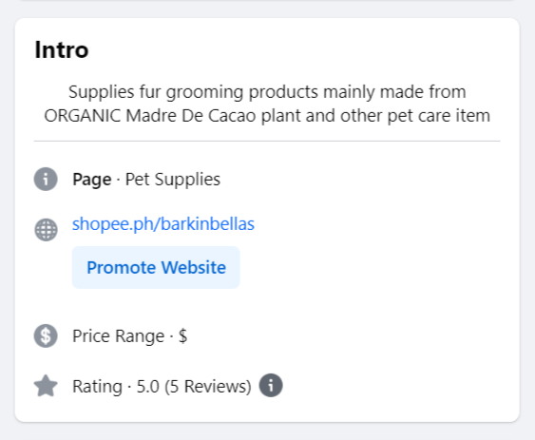Image resolution: width=535 pixels, height=440 pixels.
Task: Click the single $ price indicator
Action: [x=182, y=335]
